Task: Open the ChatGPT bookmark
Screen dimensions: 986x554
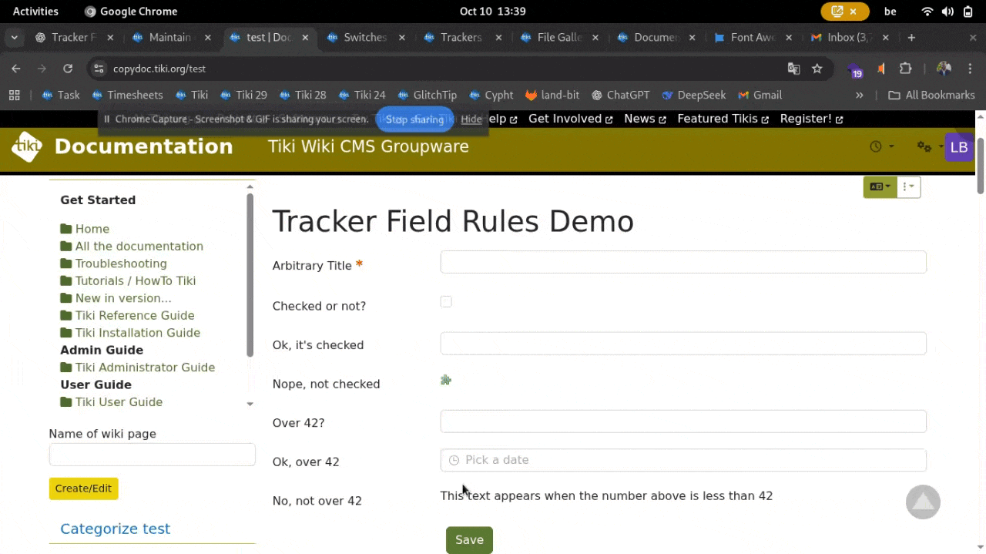Action: 620,95
